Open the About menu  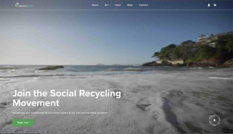click(95, 5)
